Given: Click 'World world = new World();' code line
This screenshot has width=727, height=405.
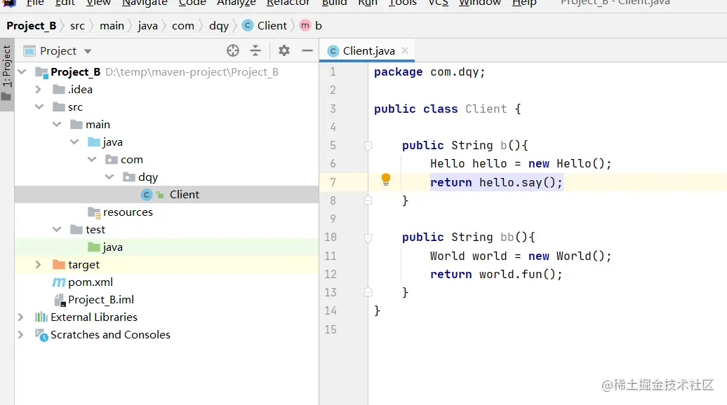Looking at the screenshot, I should pos(520,256).
